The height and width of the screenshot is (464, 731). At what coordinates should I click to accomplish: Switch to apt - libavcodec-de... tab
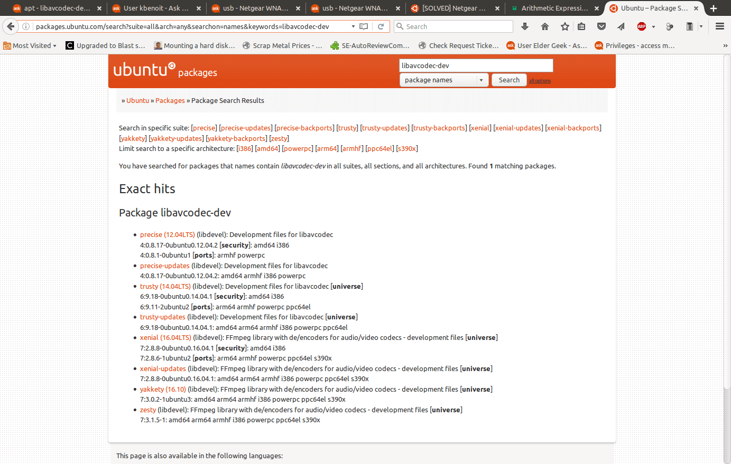pos(57,8)
